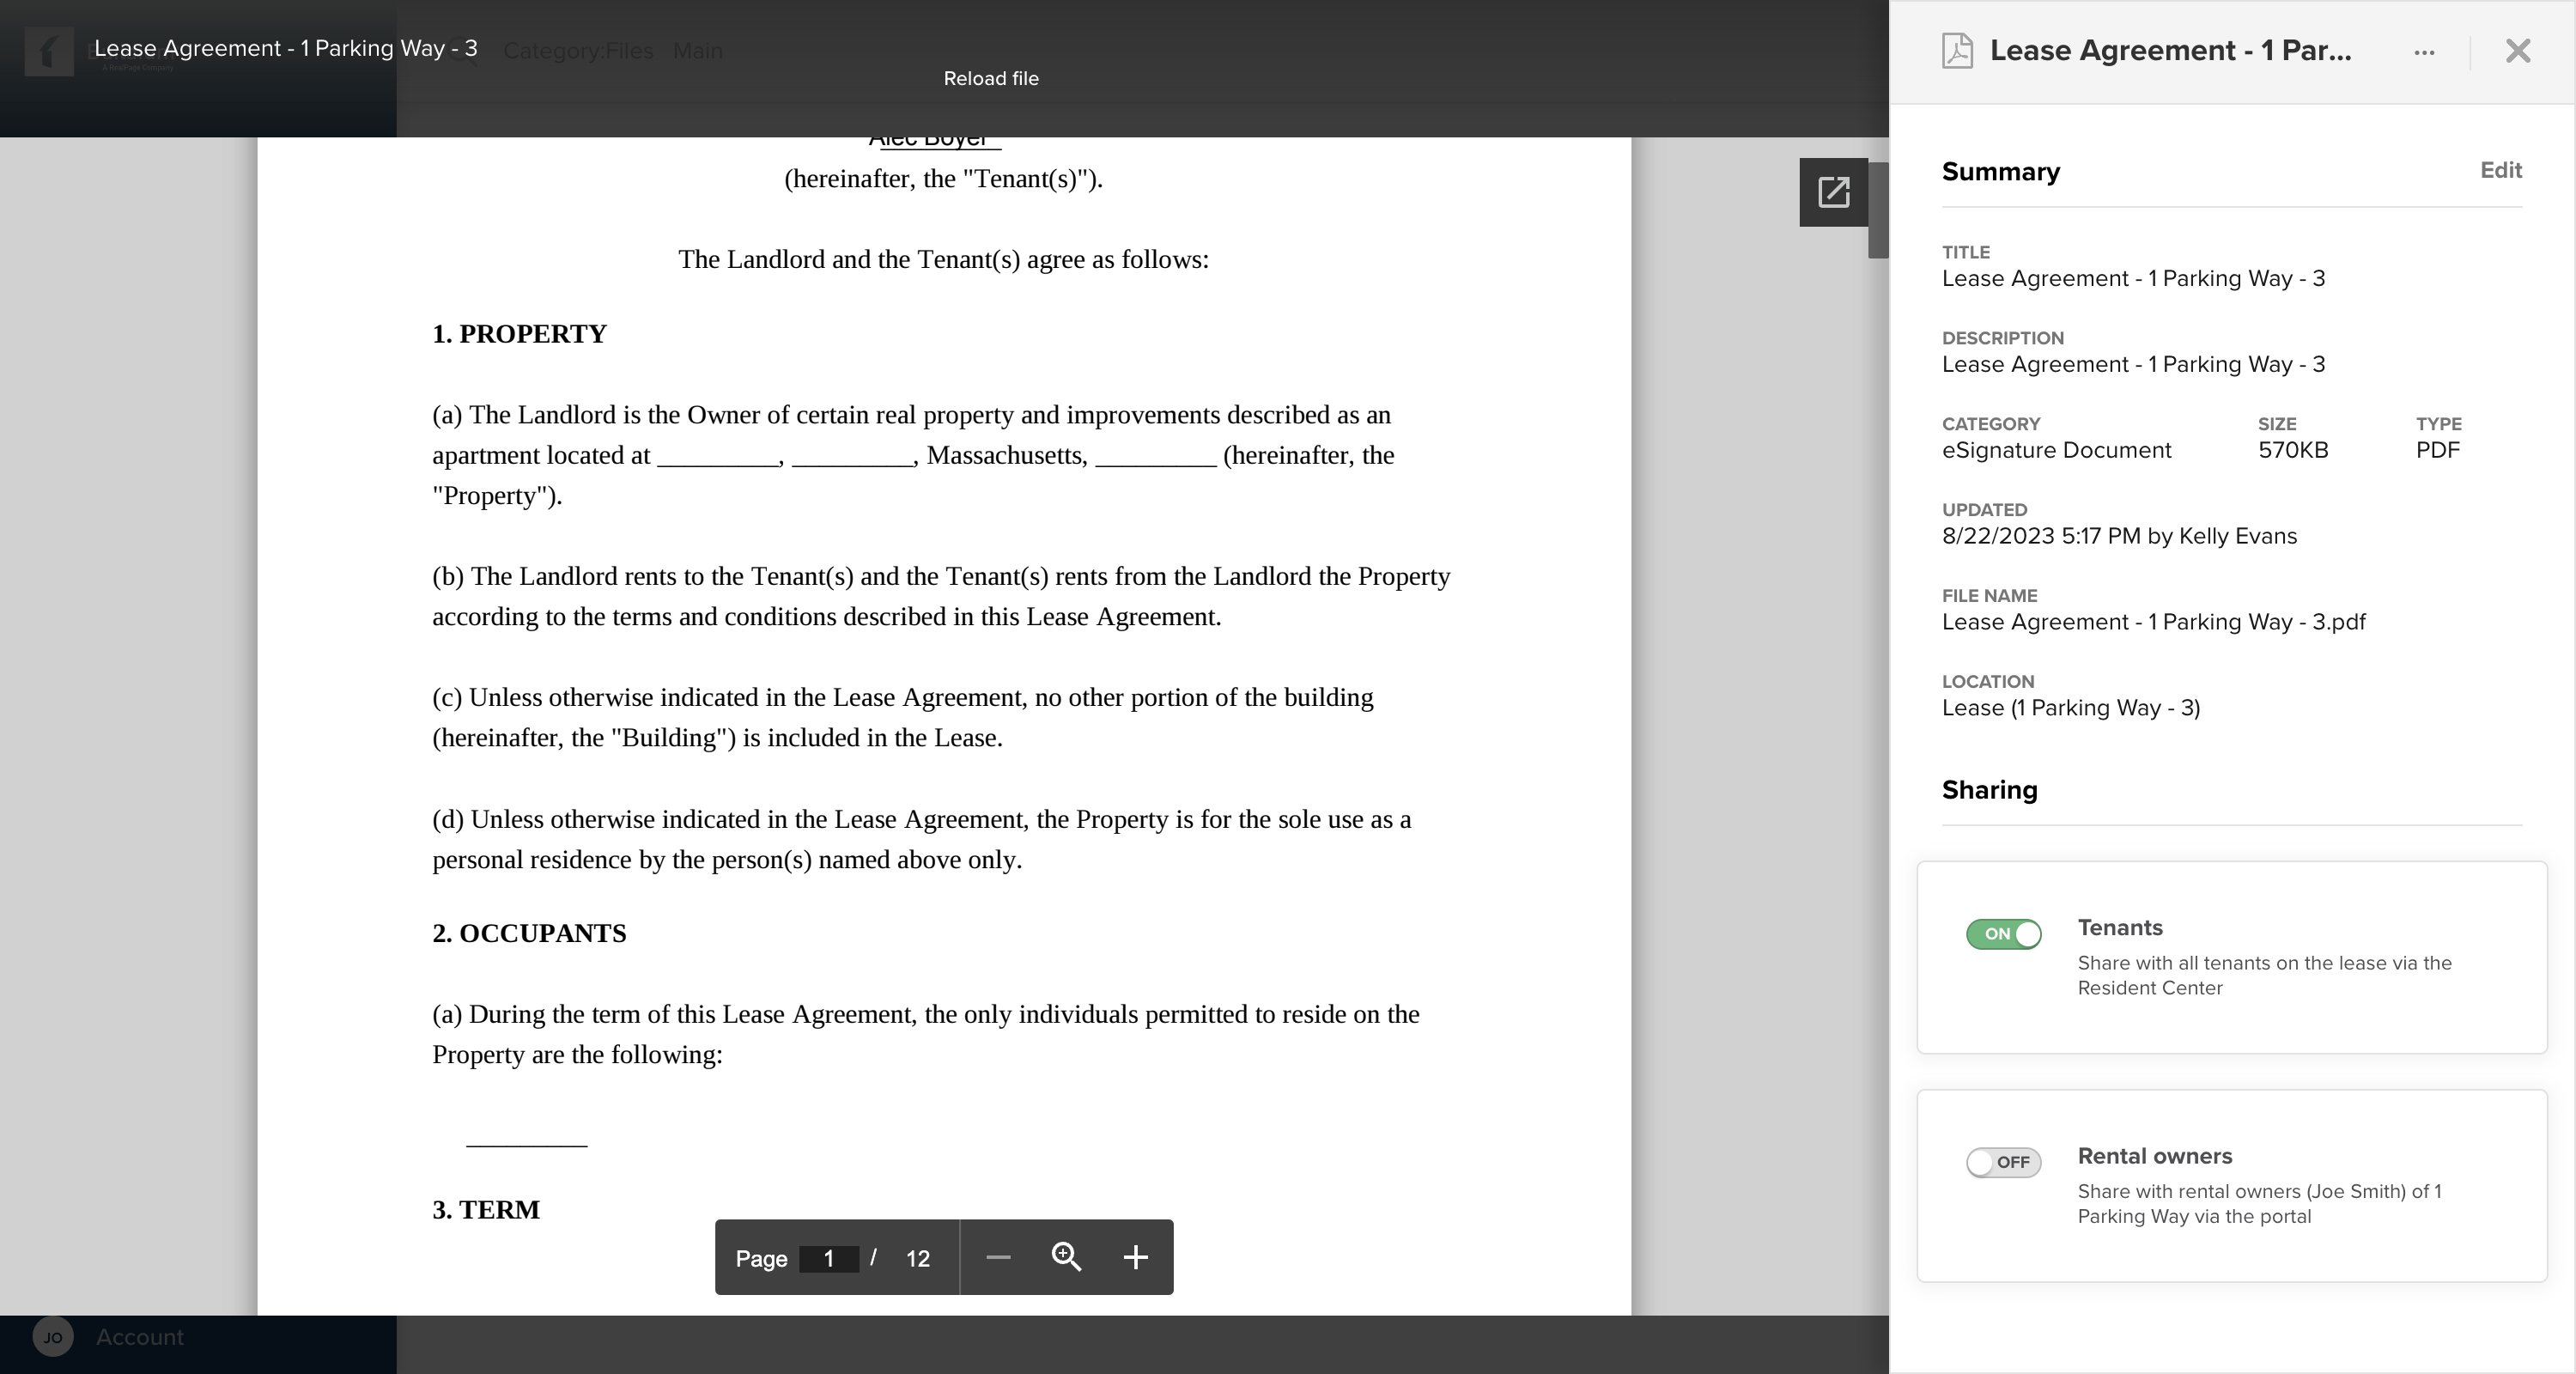This screenshot has height=1374, width=2576.
Task: Click the Edit link in Summary
Action: coord(2500,170)
